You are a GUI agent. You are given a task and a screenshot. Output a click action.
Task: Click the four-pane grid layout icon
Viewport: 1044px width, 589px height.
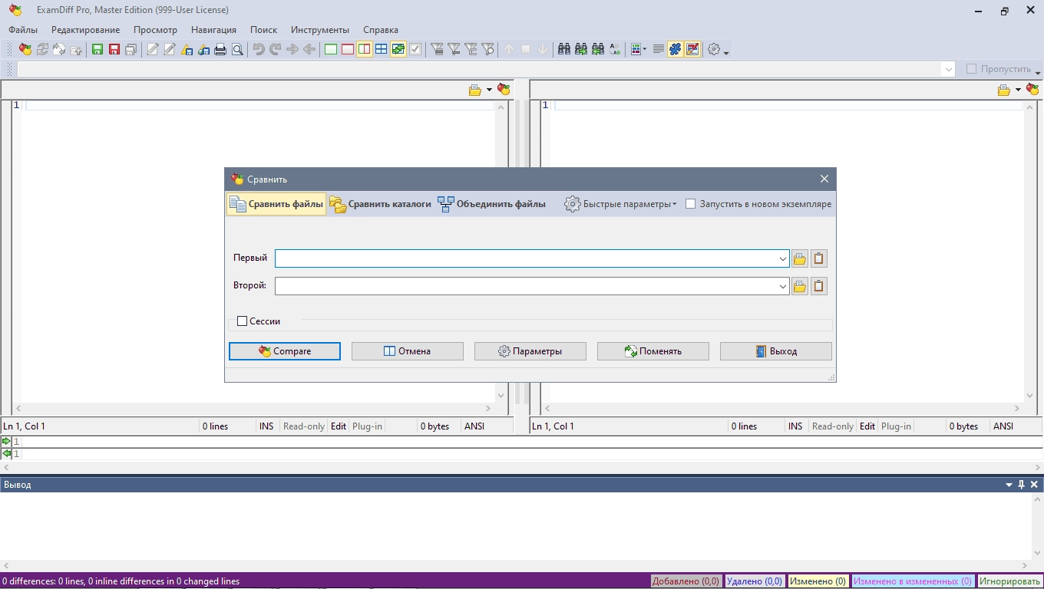pos(382,49)
